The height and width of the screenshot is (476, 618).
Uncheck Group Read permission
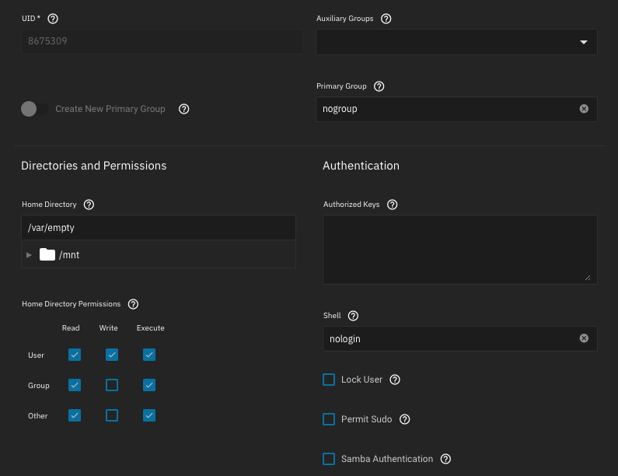pyautogui.click(x=75, y=385)
